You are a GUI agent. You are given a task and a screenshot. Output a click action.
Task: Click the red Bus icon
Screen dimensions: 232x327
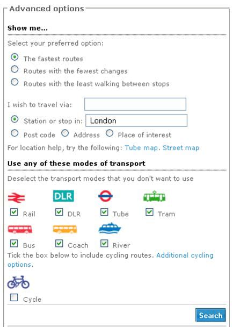coord(20,229)
